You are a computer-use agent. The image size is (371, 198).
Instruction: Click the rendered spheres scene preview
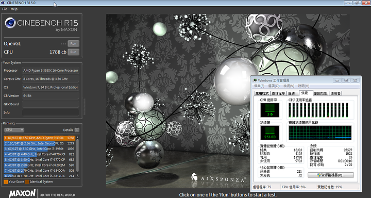[228, 101]
